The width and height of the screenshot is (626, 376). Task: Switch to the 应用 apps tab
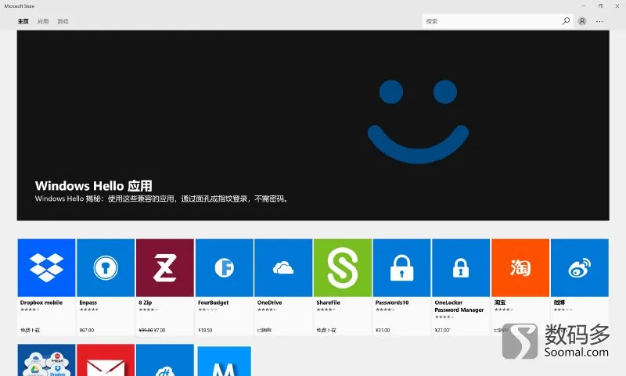(x=43, y=22)
